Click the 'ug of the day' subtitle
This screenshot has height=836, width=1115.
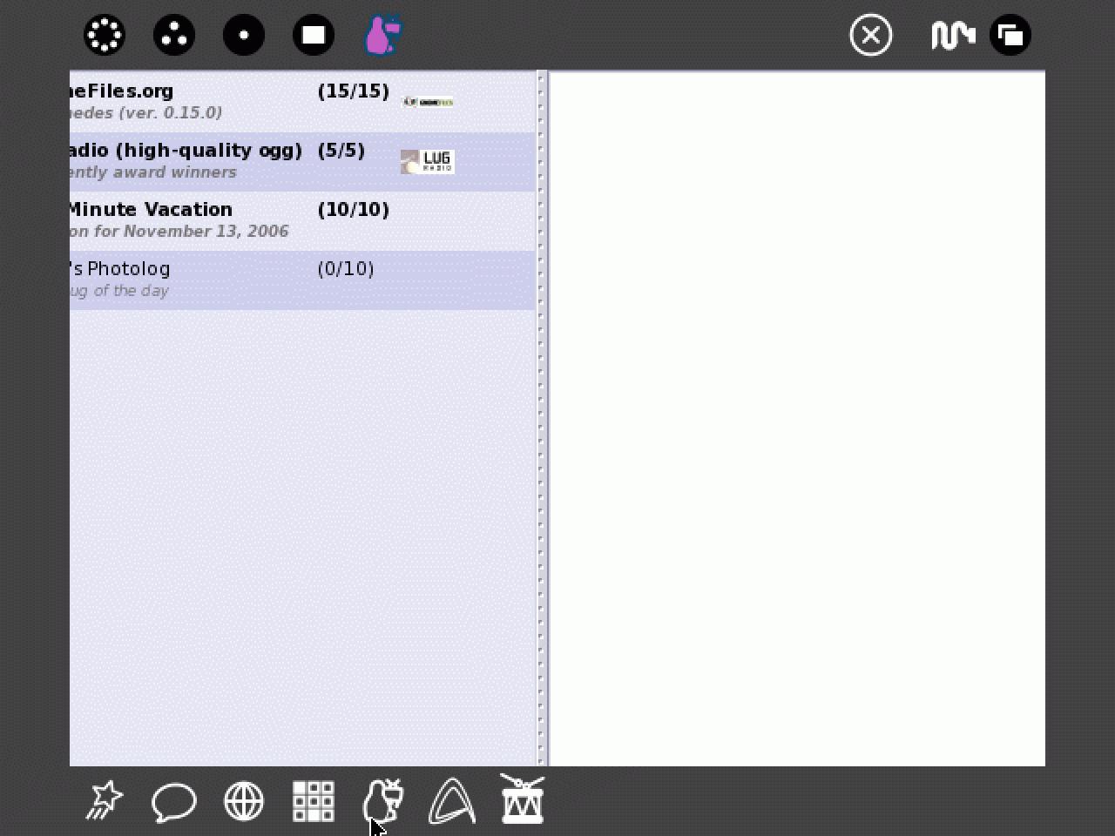click(119, 291)
